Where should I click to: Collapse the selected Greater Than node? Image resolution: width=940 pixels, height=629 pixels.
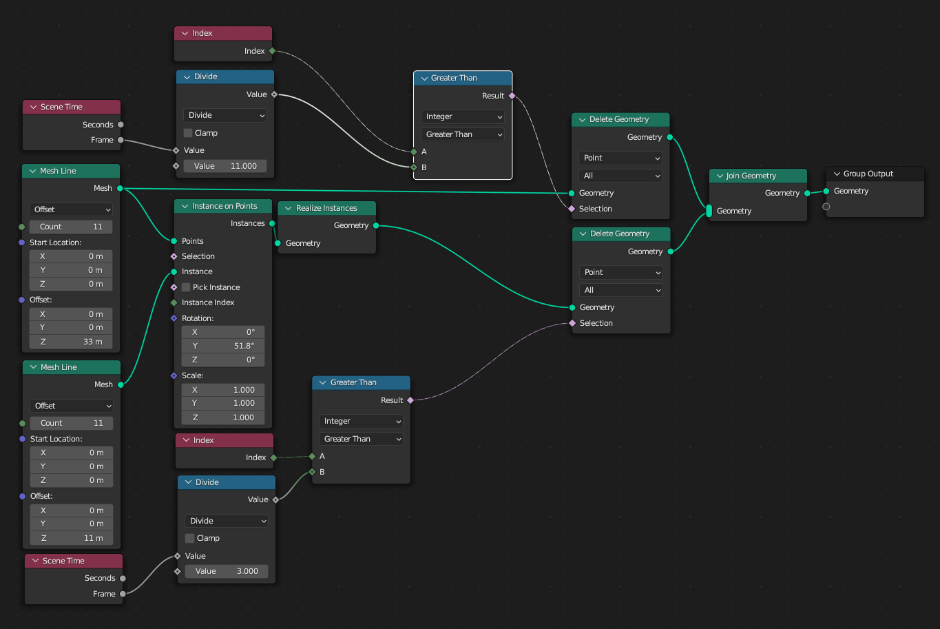(x=424, y=79)
